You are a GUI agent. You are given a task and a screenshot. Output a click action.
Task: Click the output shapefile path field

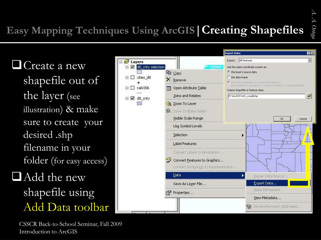266,96
